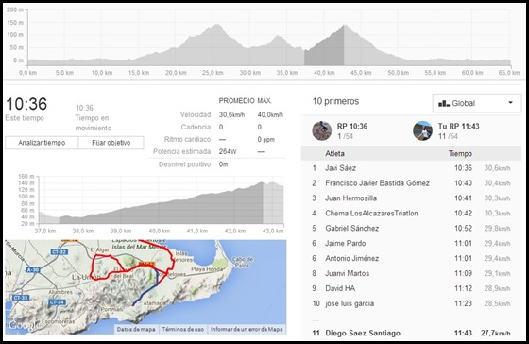This screenshot has height=344, width=529.
Task: Click the Google logo on the map
Action: [x=21, y=325]
